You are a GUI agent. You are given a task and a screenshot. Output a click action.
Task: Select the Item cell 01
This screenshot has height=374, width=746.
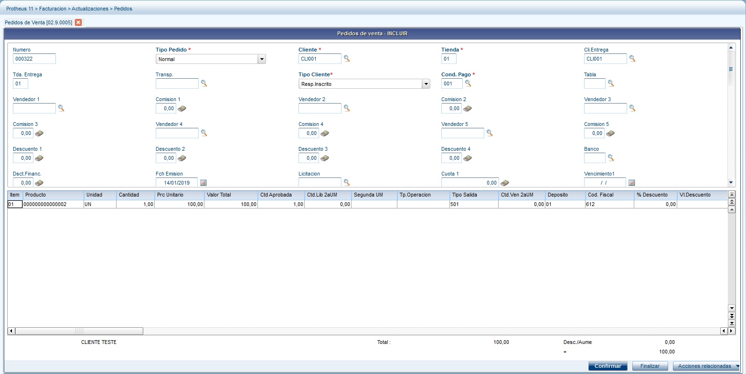tap(15, 204)
